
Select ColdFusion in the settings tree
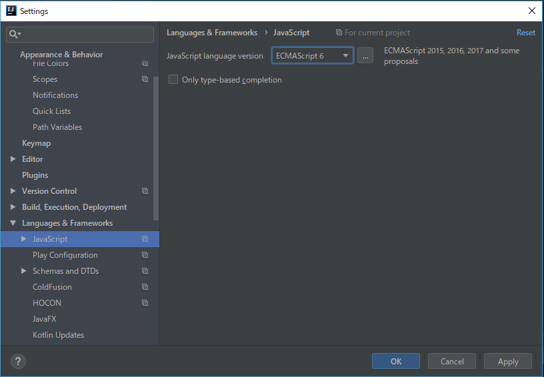pos(52,286)
